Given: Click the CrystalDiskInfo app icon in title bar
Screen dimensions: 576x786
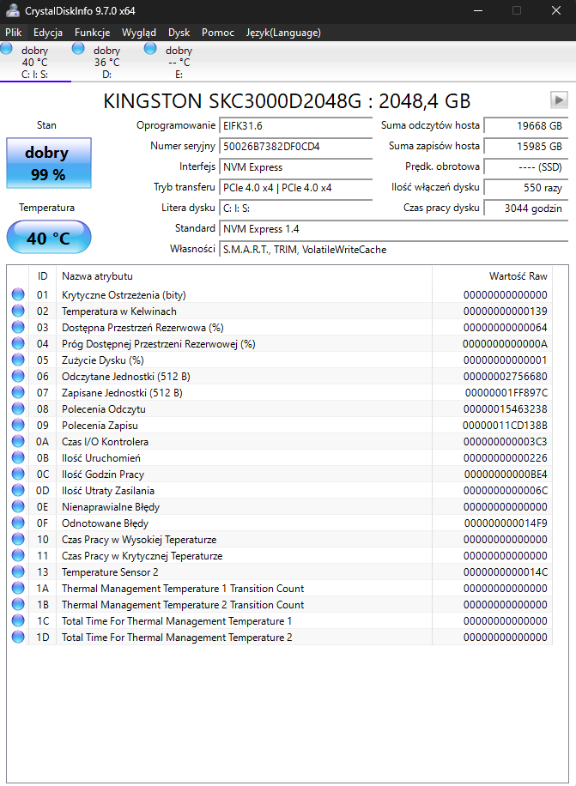Looking at the screenshot, I should [13, 10].
